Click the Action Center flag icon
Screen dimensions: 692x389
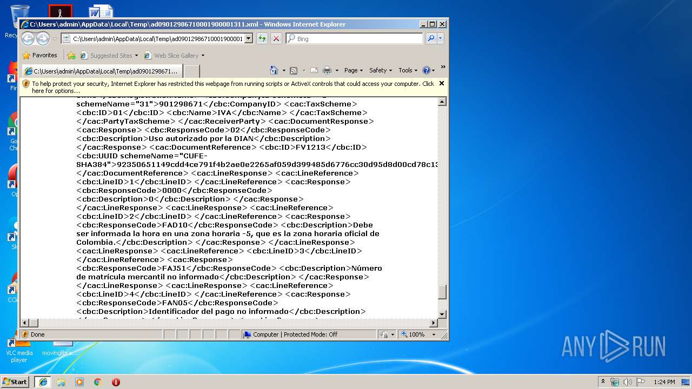pos(641,382)
